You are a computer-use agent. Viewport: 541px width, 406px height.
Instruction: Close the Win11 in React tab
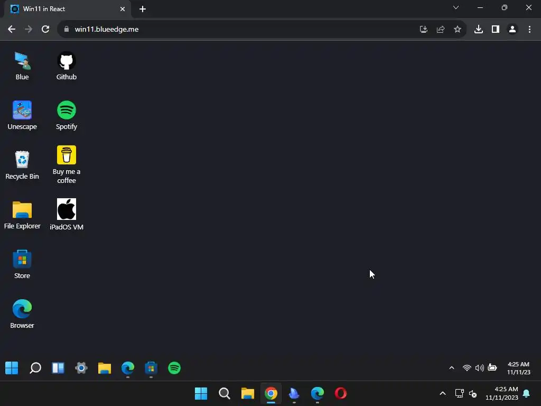[x=123, y=9]
